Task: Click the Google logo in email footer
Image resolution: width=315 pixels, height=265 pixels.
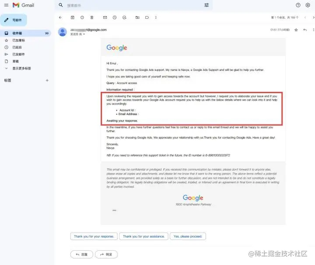Action: 193,198
